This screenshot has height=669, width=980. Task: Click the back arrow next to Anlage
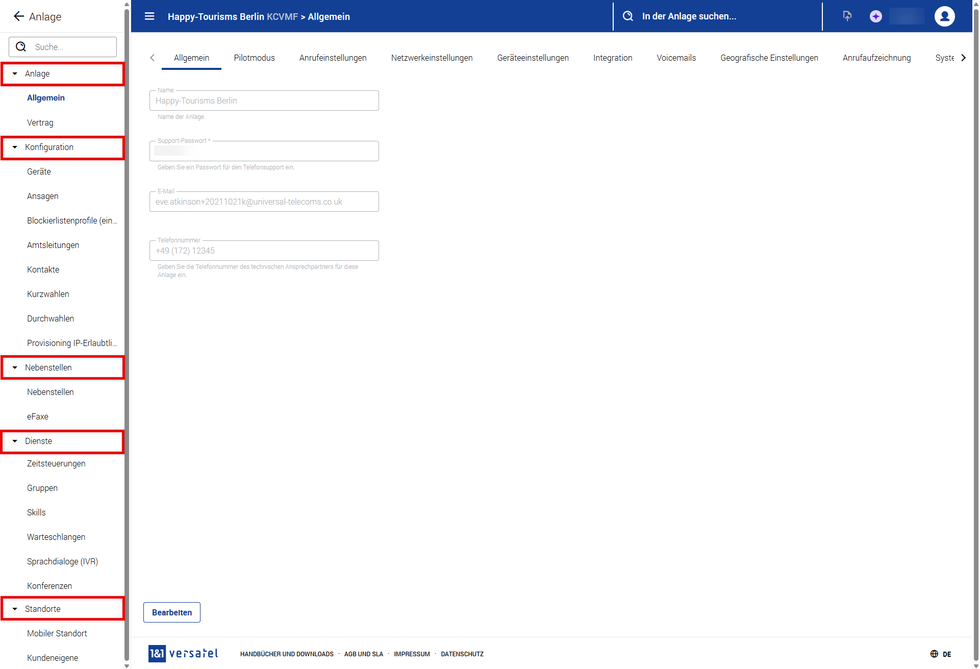coord(18,16)
